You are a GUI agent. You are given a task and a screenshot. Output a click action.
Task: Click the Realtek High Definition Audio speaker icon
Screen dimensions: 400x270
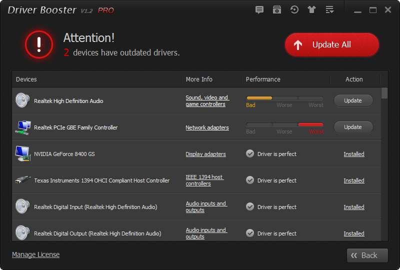pos(22,100)
